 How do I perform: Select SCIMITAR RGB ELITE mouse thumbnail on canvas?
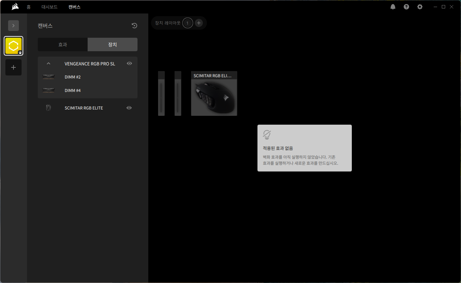(214, 93)
